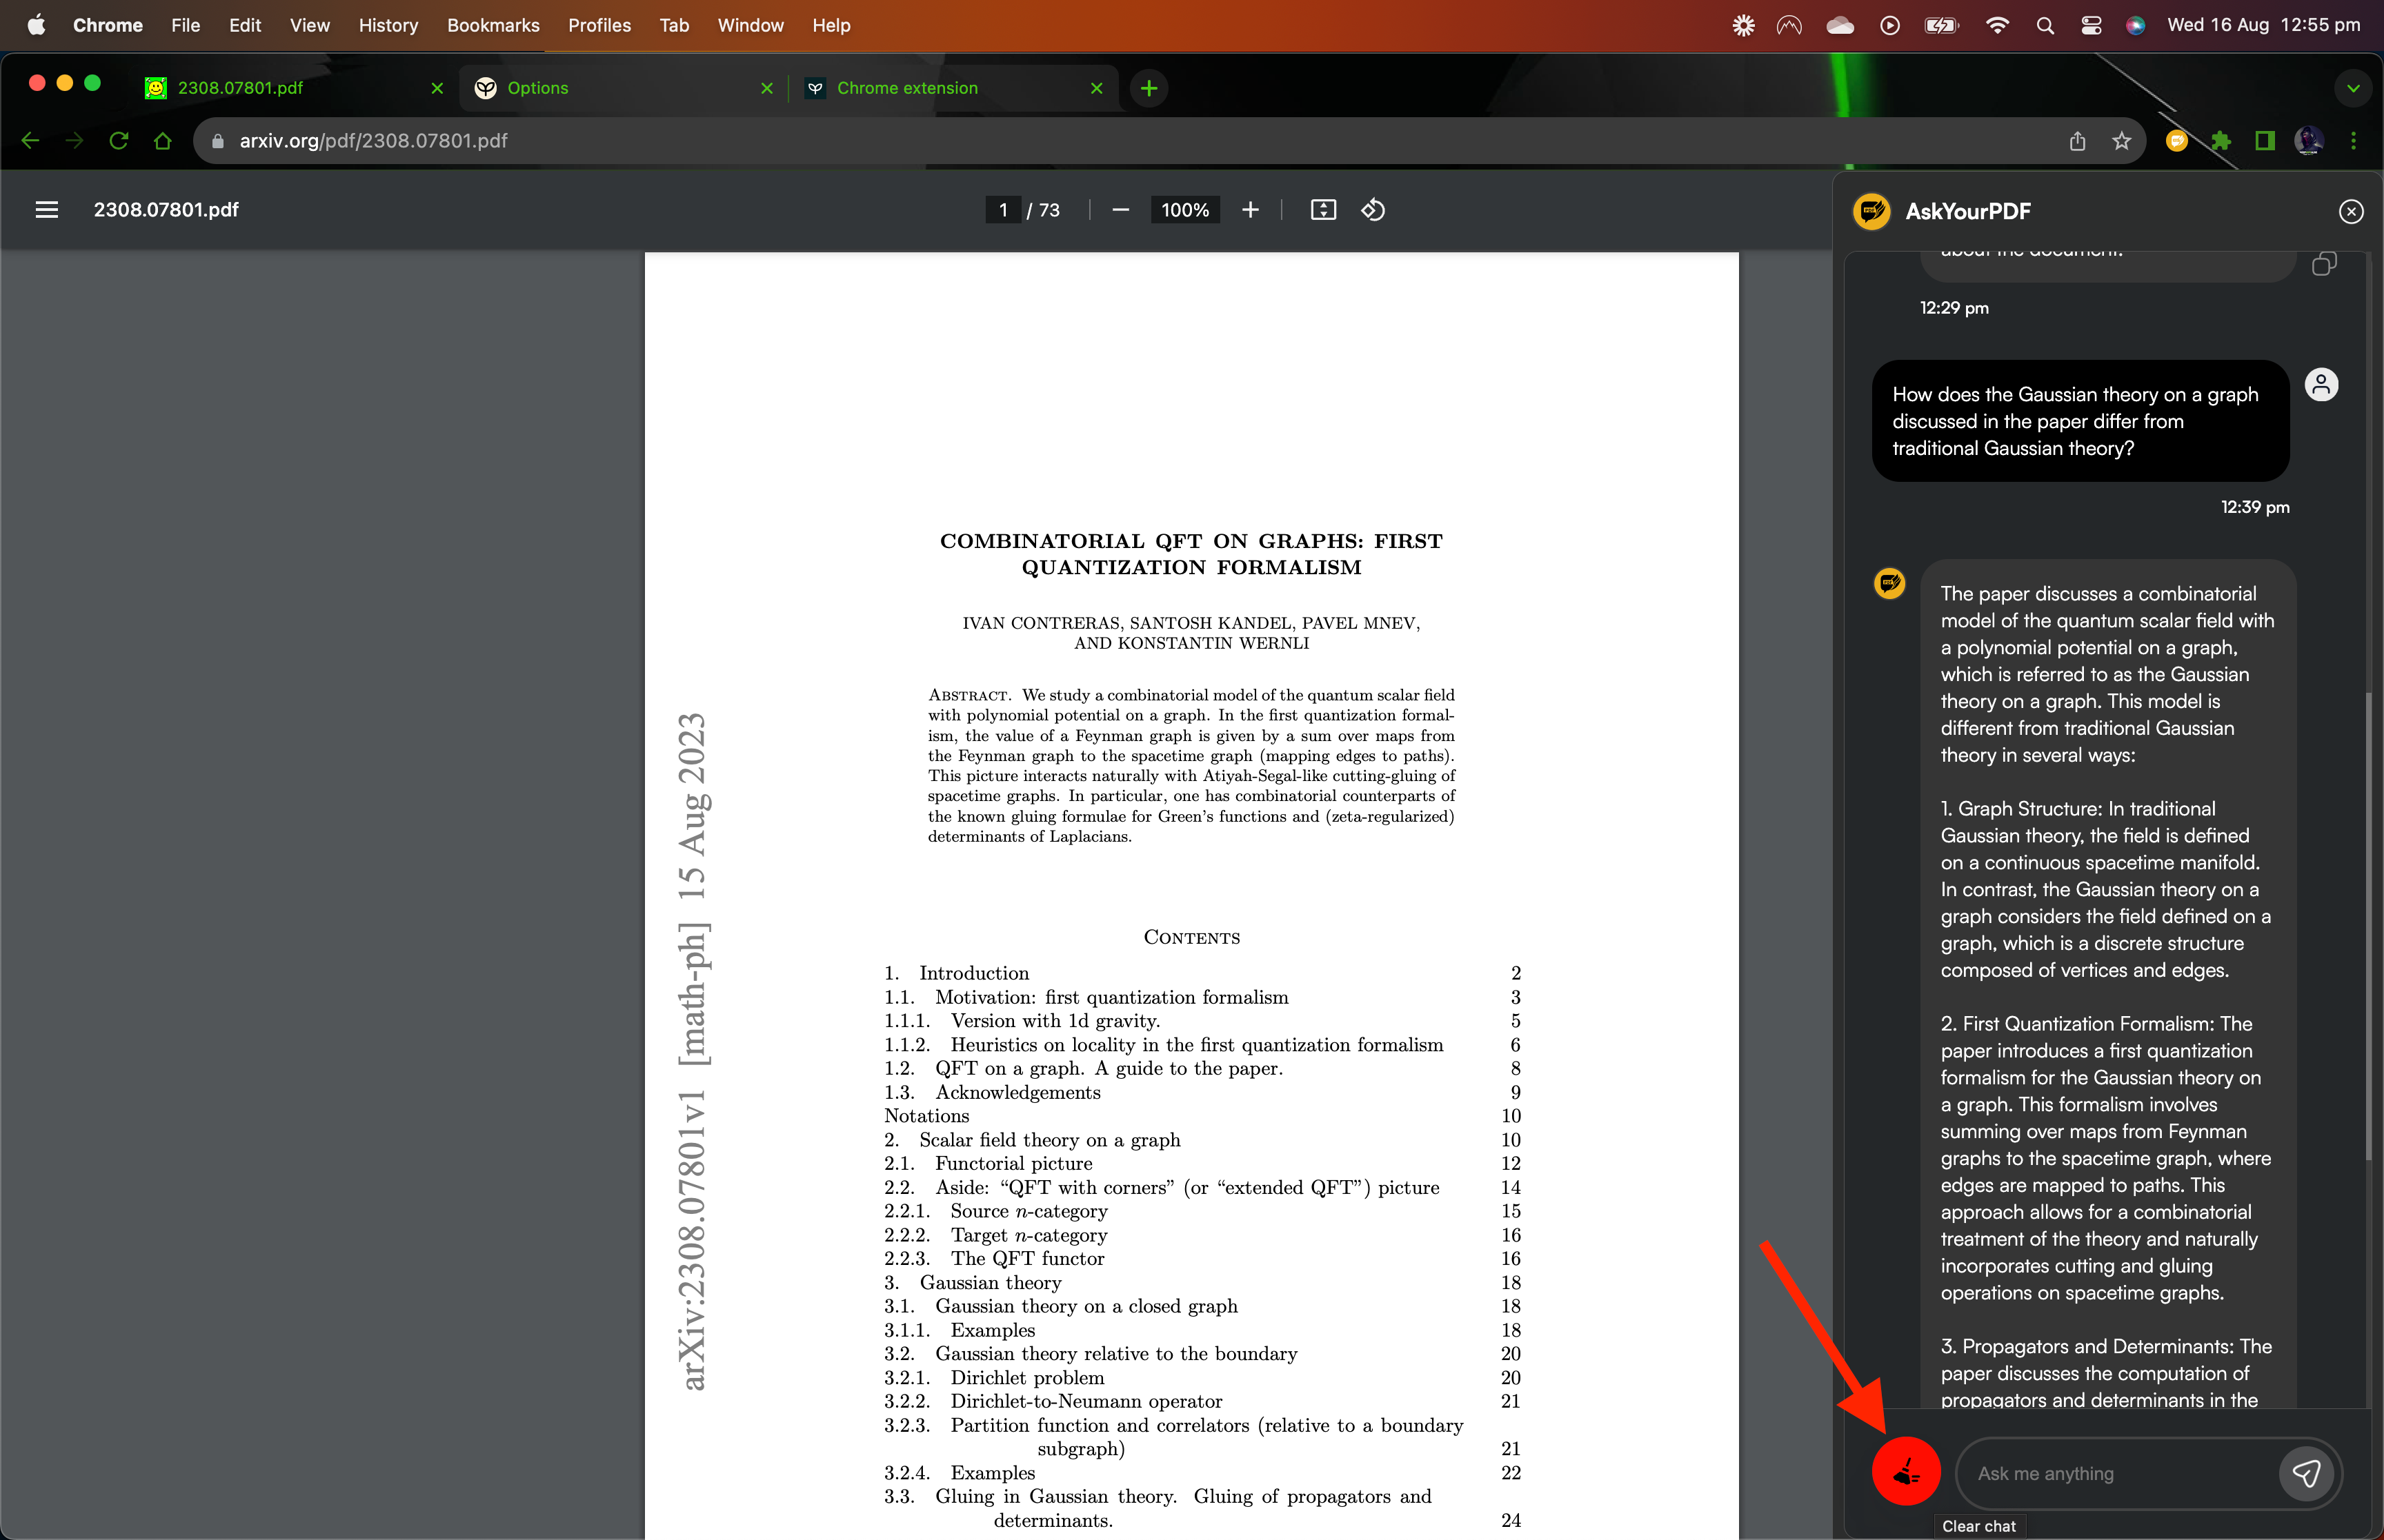Rotate PDF counterclockwise using toolbar icon
This screenshot has height=1540, width=2384.
click(1373, 210)
